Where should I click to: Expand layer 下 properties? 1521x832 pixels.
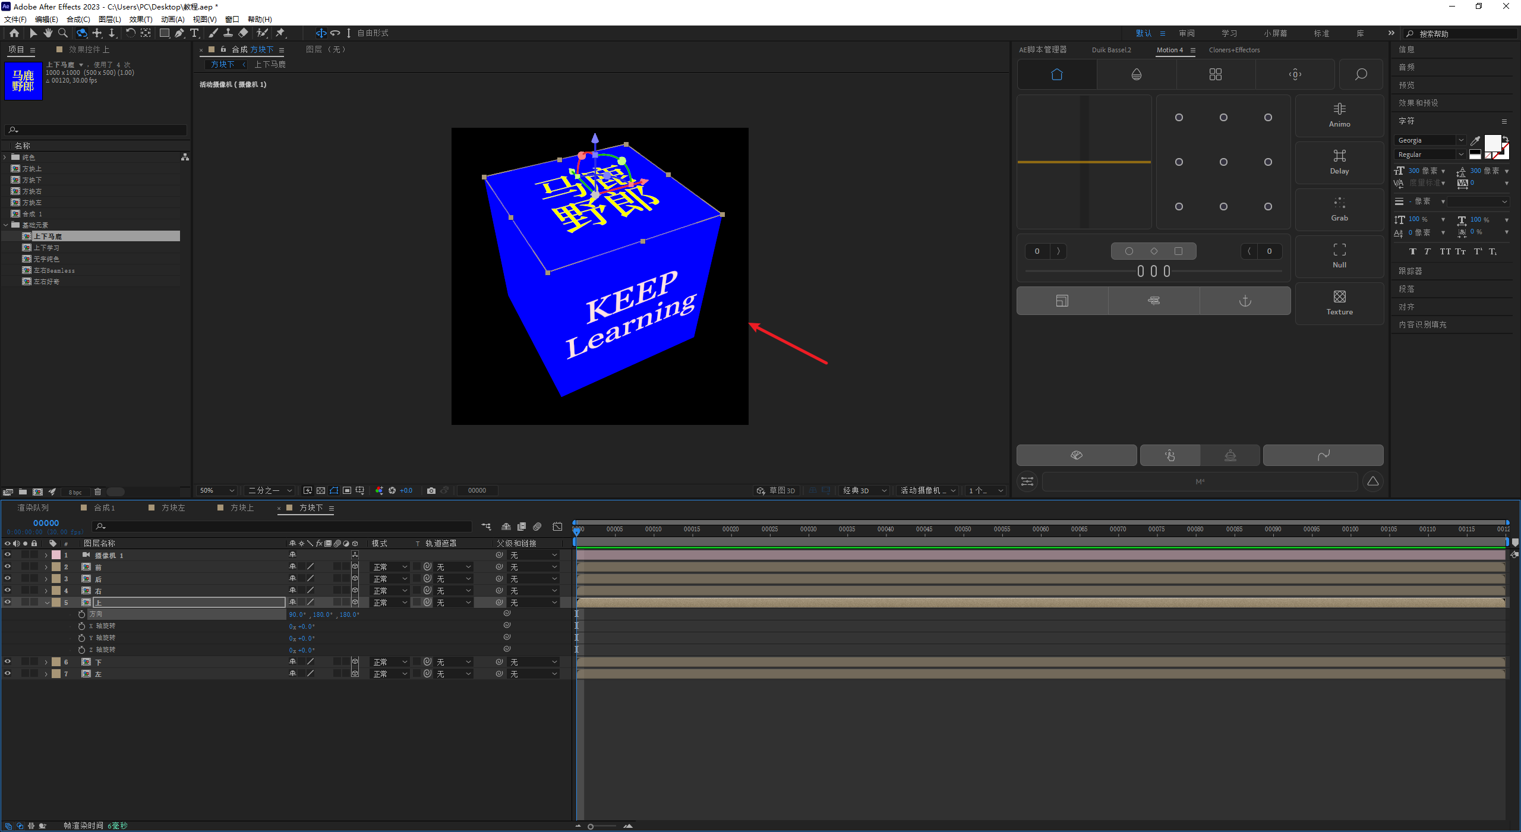coord(46,662)
